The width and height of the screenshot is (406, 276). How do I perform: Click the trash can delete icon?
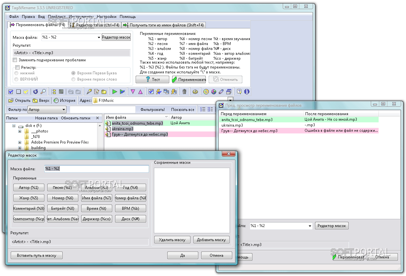click(x=184, y=92)
